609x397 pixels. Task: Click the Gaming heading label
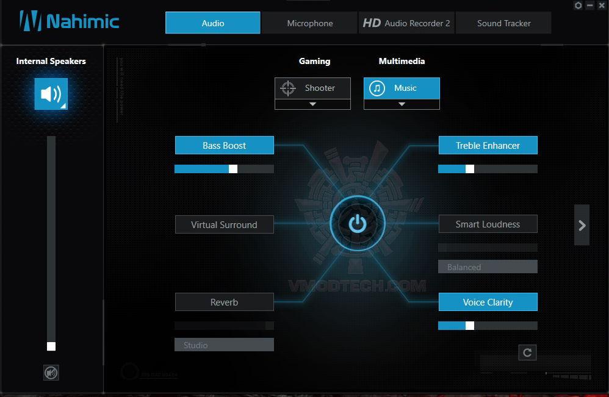click(315, 61)
